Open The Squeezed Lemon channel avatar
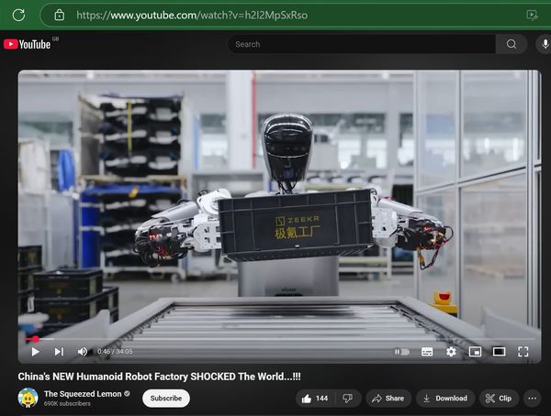The image size is (551, 416). pyautogui.click(x=28, y=398)
